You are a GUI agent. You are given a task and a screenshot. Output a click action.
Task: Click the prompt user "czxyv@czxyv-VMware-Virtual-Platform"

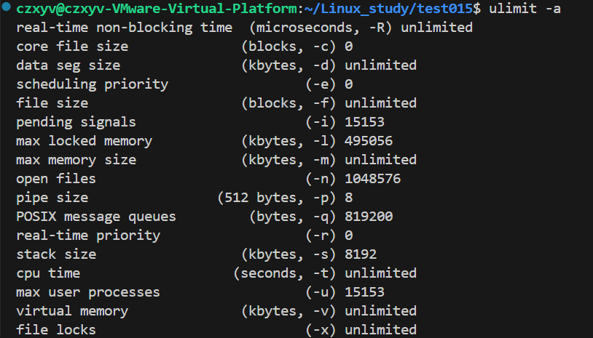157,8
